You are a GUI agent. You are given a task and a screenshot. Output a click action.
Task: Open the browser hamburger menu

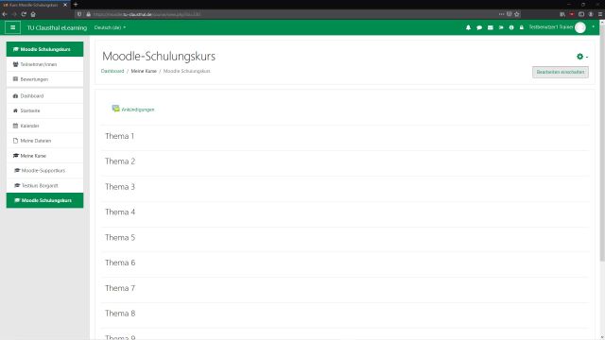(x=600, y=14)
